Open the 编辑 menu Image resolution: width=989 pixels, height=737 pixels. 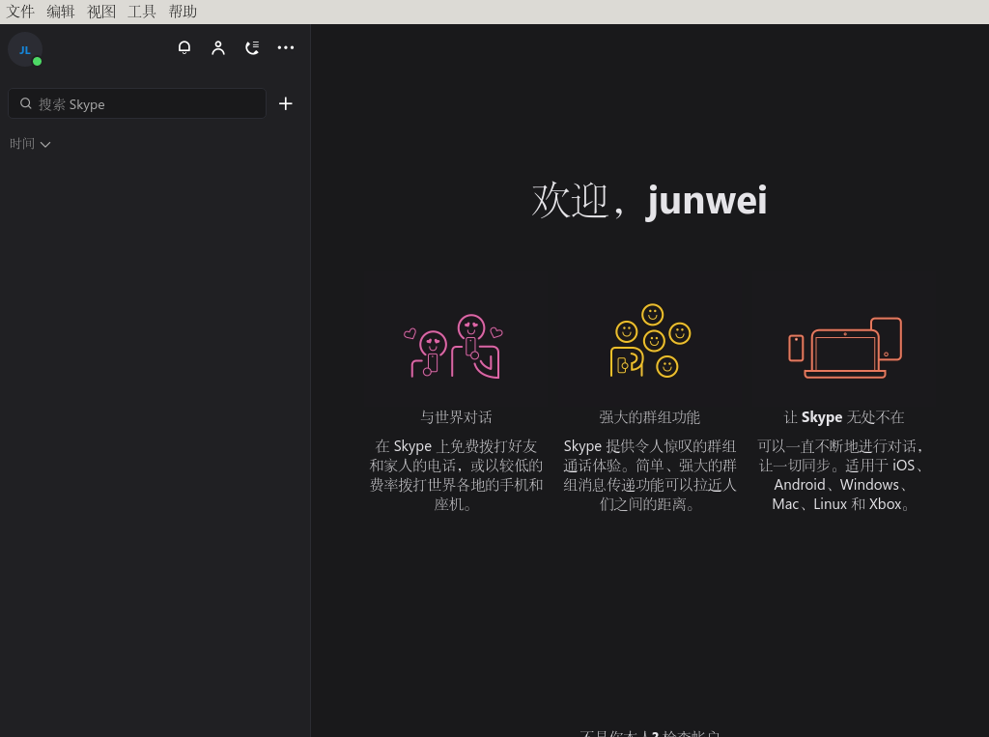click(x=61, y=12)
